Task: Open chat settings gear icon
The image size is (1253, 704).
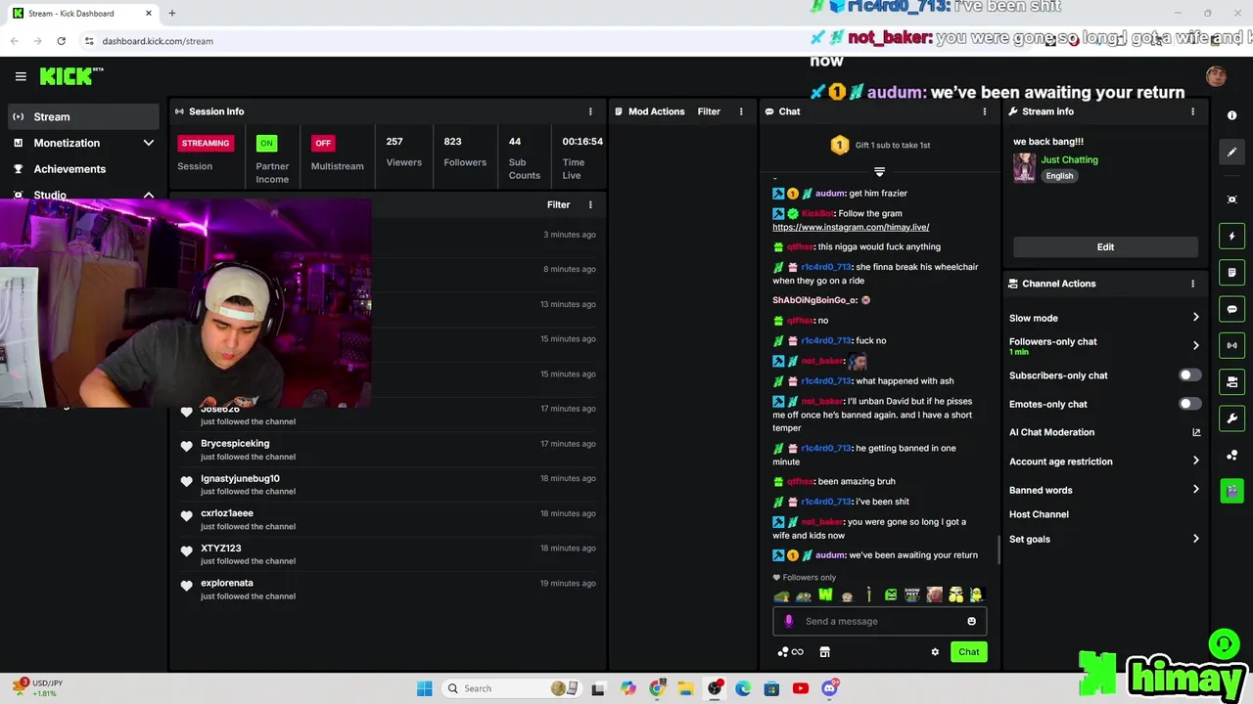Action: (x=935, y=652)
